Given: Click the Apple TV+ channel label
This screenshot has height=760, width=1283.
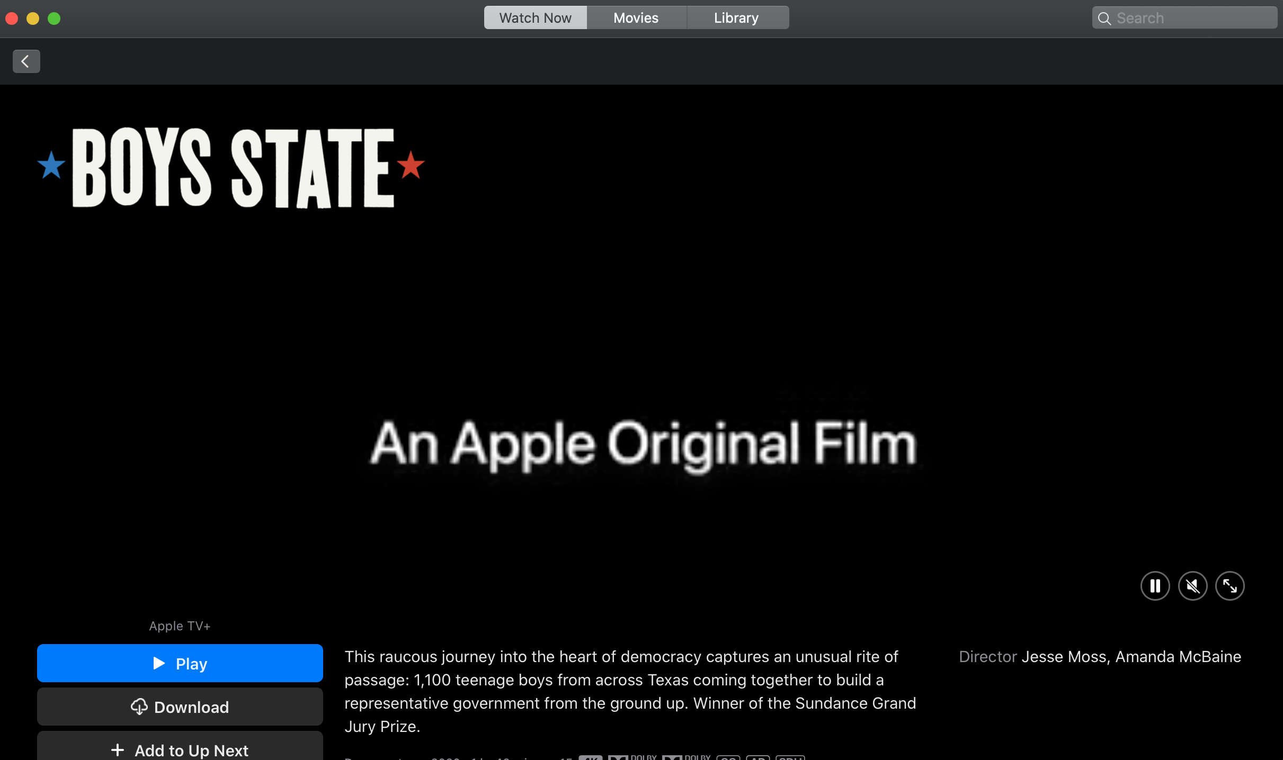Looking at the screenshot, I should pyautogui.click(x=180, y=626).
